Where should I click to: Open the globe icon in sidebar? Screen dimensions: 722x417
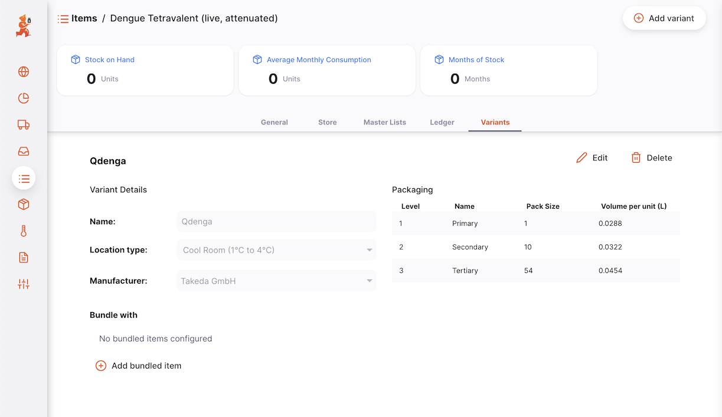click(x=24, y=72)
